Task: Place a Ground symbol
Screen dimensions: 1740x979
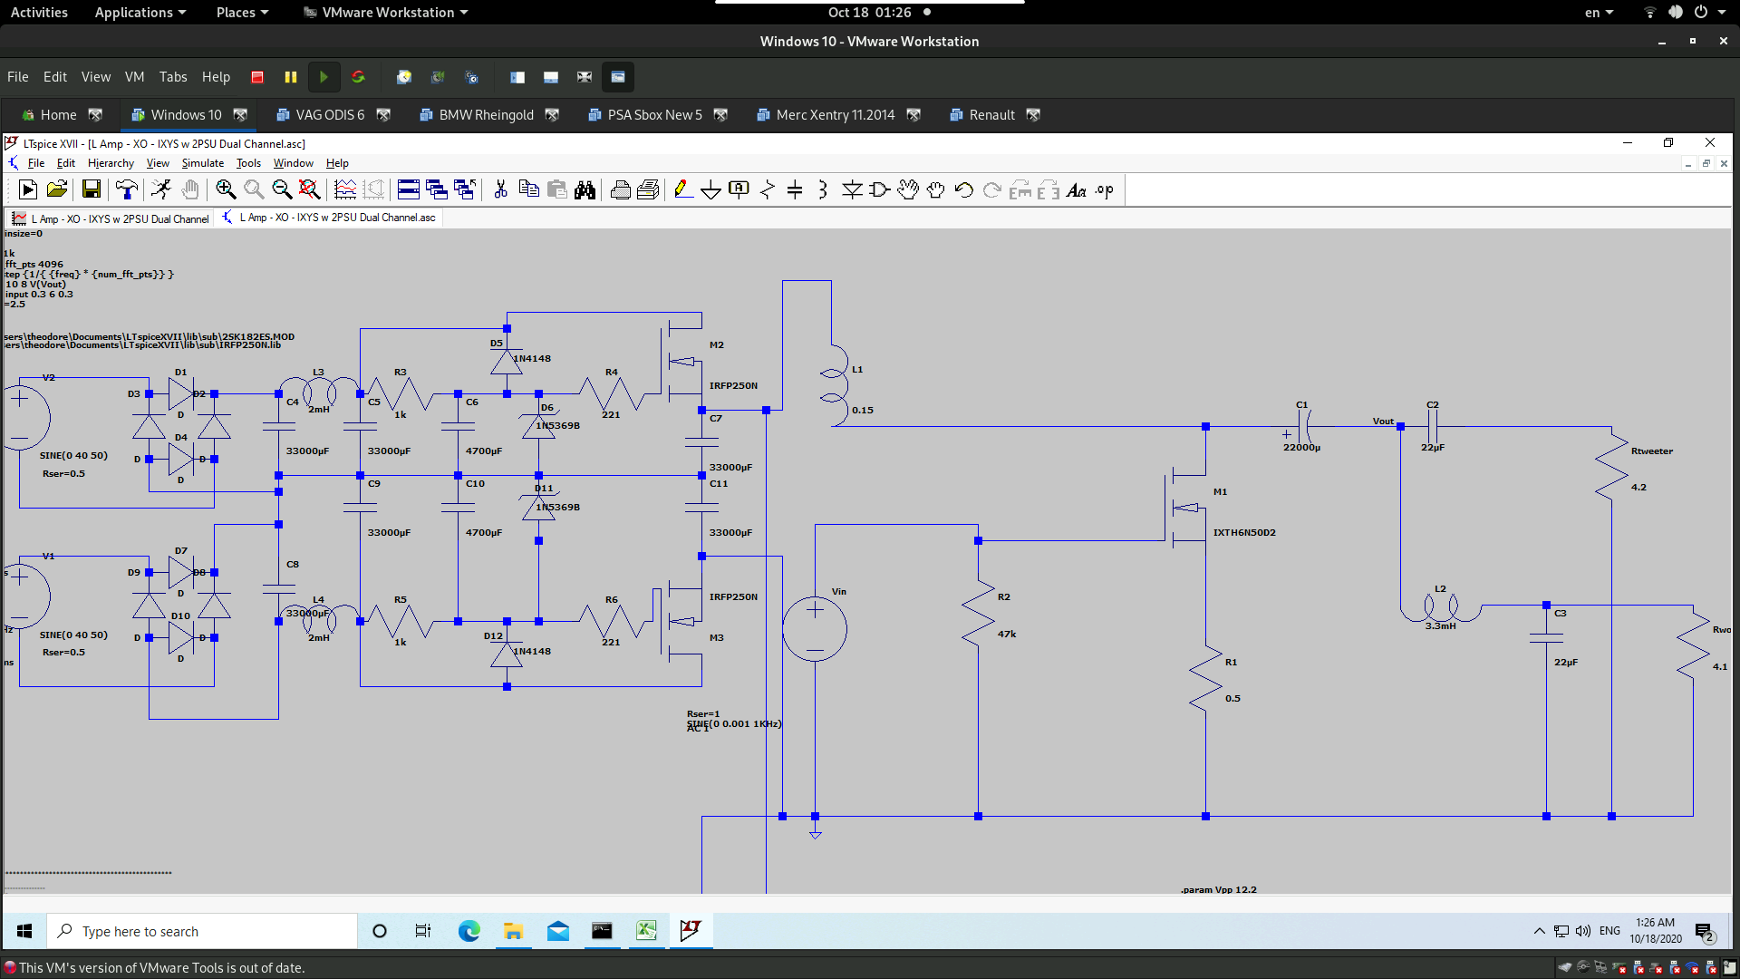Action: click(711, 189)
